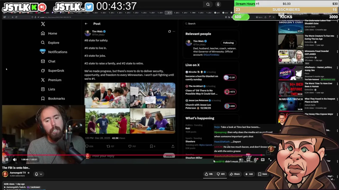
Task: Click the Grok icon on the post
Action: (x=169, y=31)
